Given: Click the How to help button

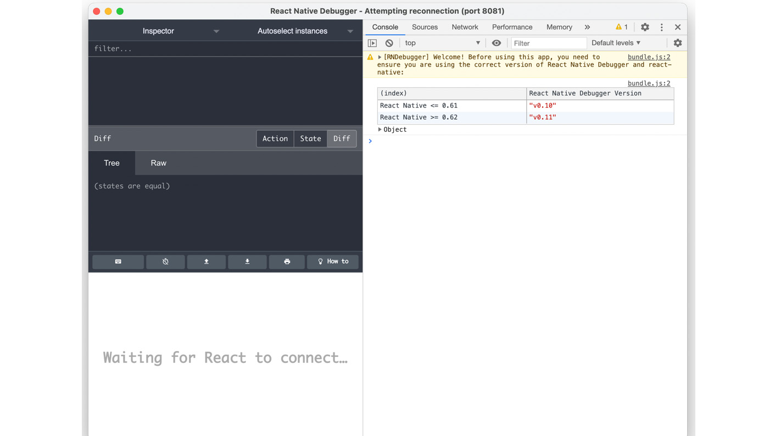Looking at the screenshot, I should click(332, 261).
